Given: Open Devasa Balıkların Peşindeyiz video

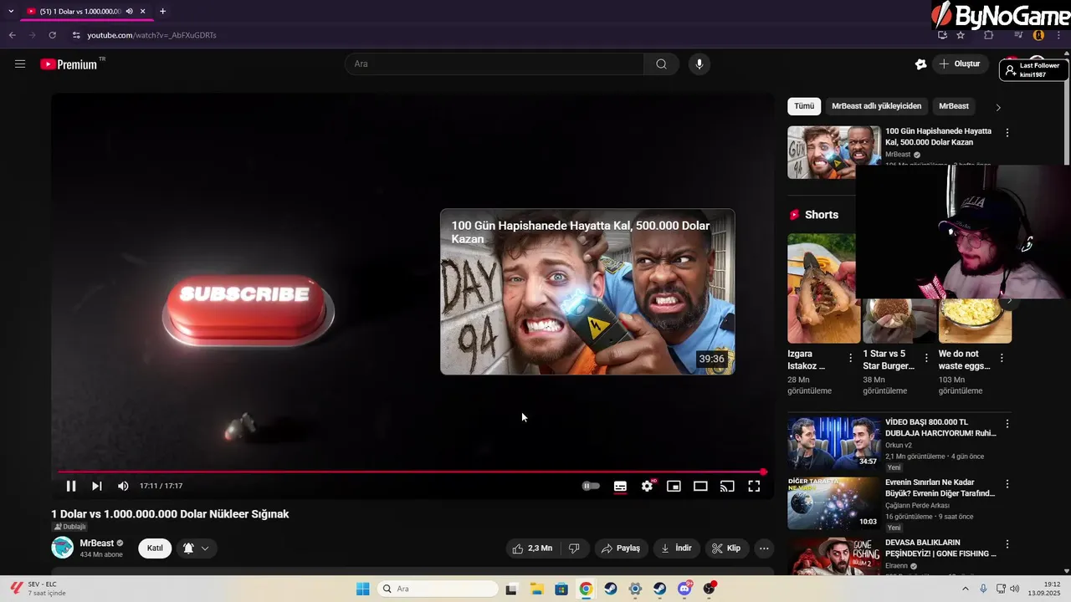Looking at the screenshot, I should (834, 557).
